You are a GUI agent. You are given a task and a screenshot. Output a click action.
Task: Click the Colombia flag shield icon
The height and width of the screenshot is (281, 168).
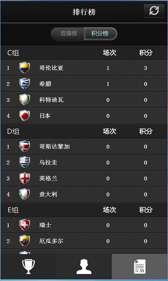point(24,67)
